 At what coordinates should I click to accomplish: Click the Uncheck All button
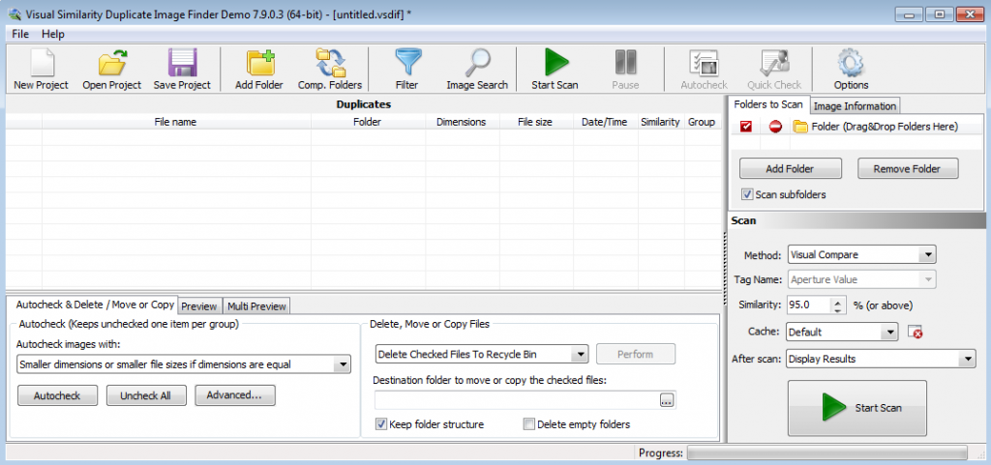click(146, 395)
